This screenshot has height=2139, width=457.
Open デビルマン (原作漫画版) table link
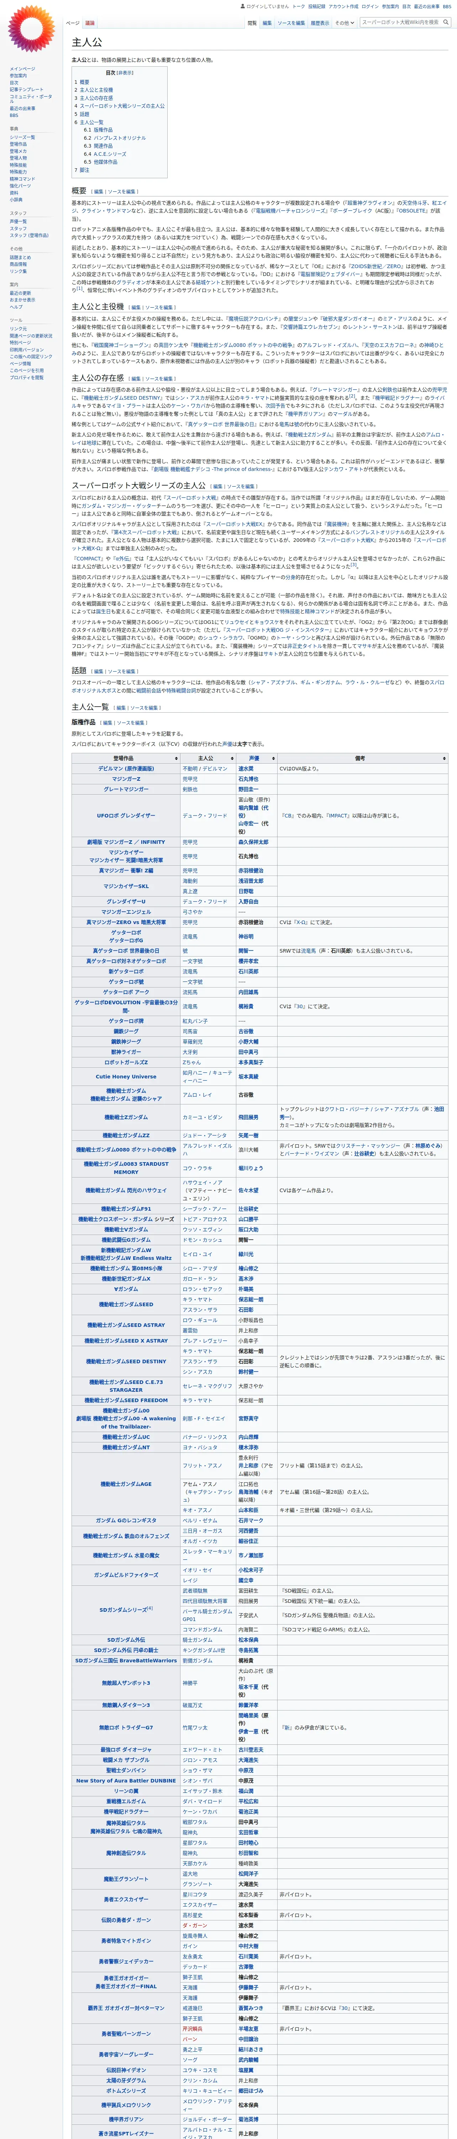126,769
